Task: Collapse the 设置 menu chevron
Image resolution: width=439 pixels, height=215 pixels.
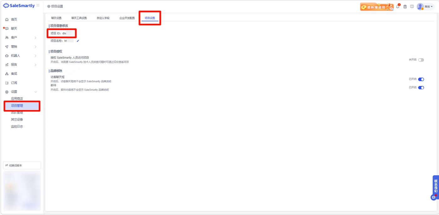Action: 35,92
